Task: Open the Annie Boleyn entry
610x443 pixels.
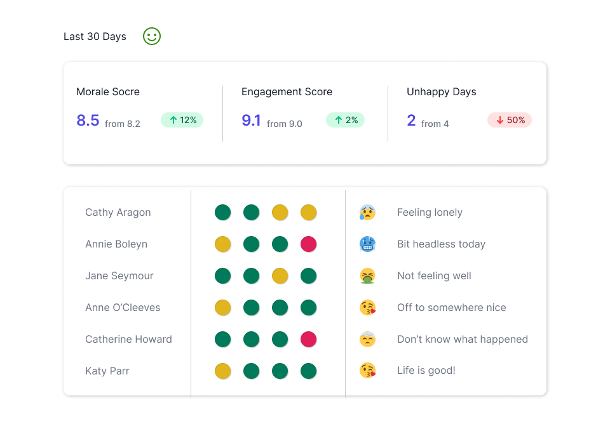Action: [116, 244]
